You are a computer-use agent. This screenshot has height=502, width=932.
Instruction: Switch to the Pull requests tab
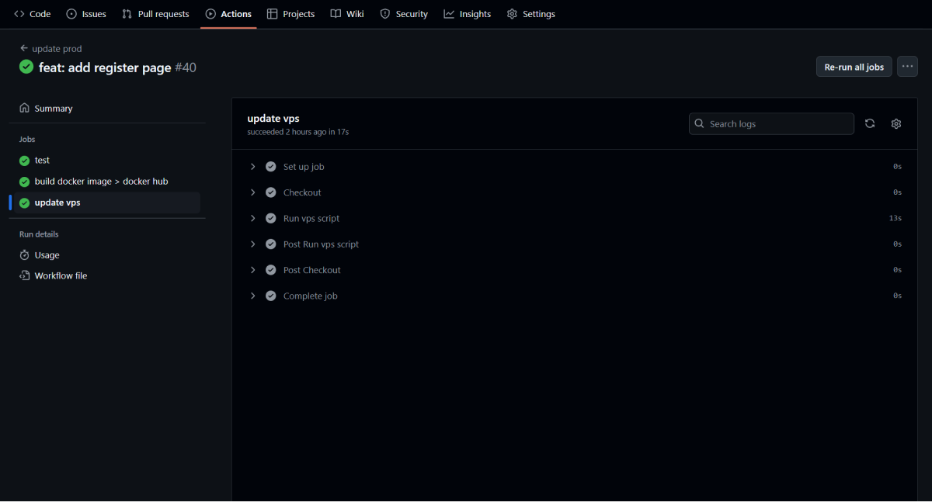[x=155, y=13]
